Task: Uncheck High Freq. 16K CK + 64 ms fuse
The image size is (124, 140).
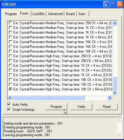Action: pyautogui.click(x=10, y=89)
